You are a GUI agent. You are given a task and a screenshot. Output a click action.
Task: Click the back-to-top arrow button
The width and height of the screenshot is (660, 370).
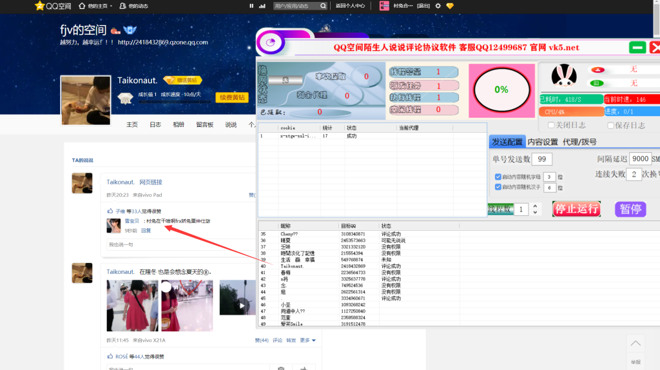pos(636,344)
